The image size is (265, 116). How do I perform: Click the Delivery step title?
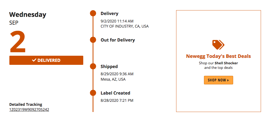[x=109, y=13]
